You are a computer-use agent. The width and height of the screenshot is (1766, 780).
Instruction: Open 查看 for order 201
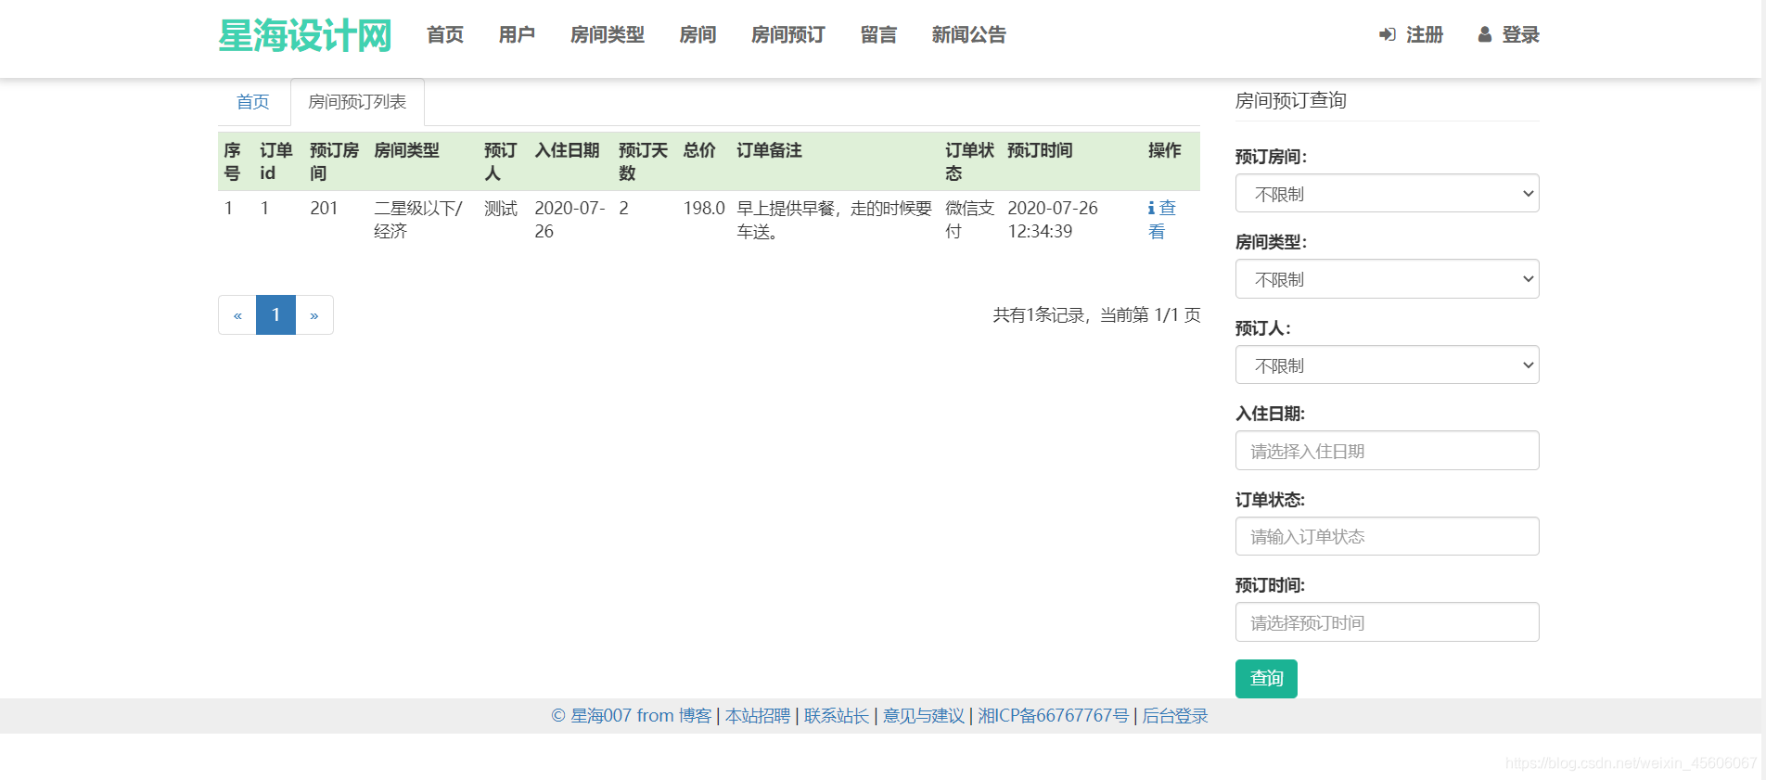click(x=1161, y=220)
